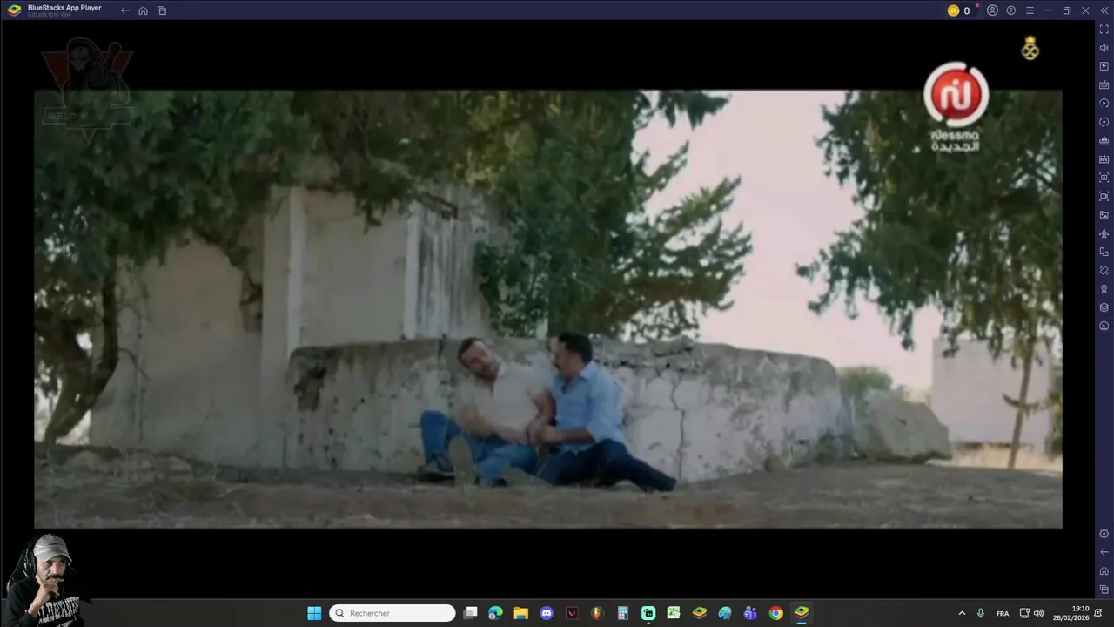The width and height of the screenshot is (1114, 627).
Task: Toggle eco mode gauge icon
Action: click(x=1104, y=326)
